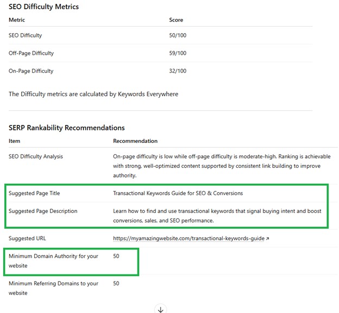Click the Score column header
Screen dimensions: 339x313
point(176,20)
